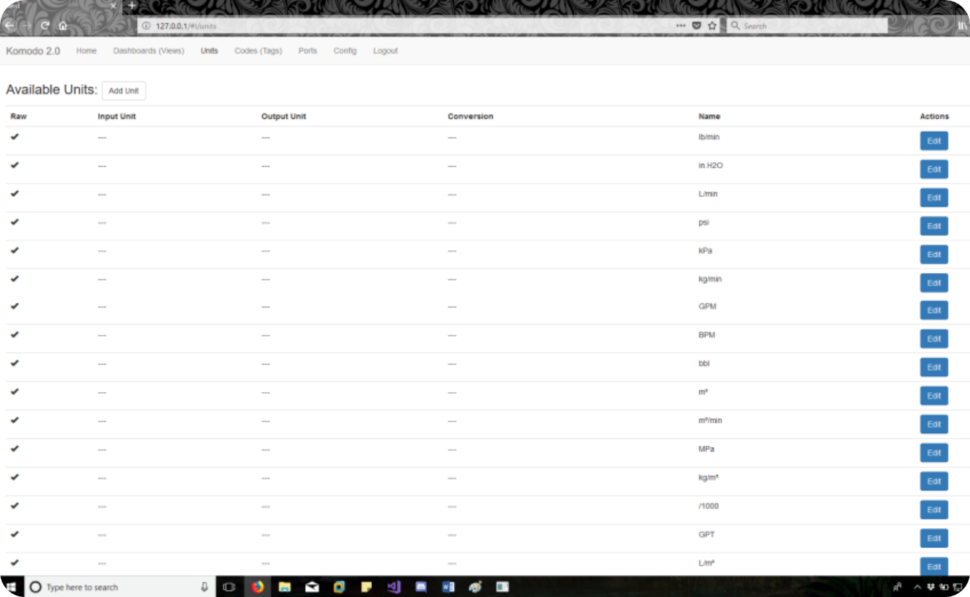Click the Raw checkmark in MPa row
This screenshot has height=597, width=970.
15,448
